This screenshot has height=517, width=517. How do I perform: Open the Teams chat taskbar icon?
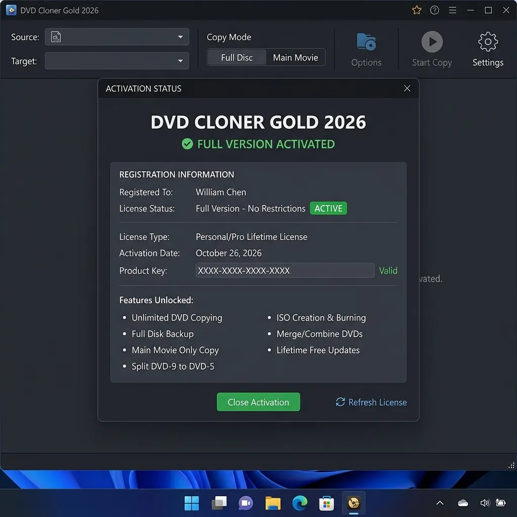pos(246,503)
